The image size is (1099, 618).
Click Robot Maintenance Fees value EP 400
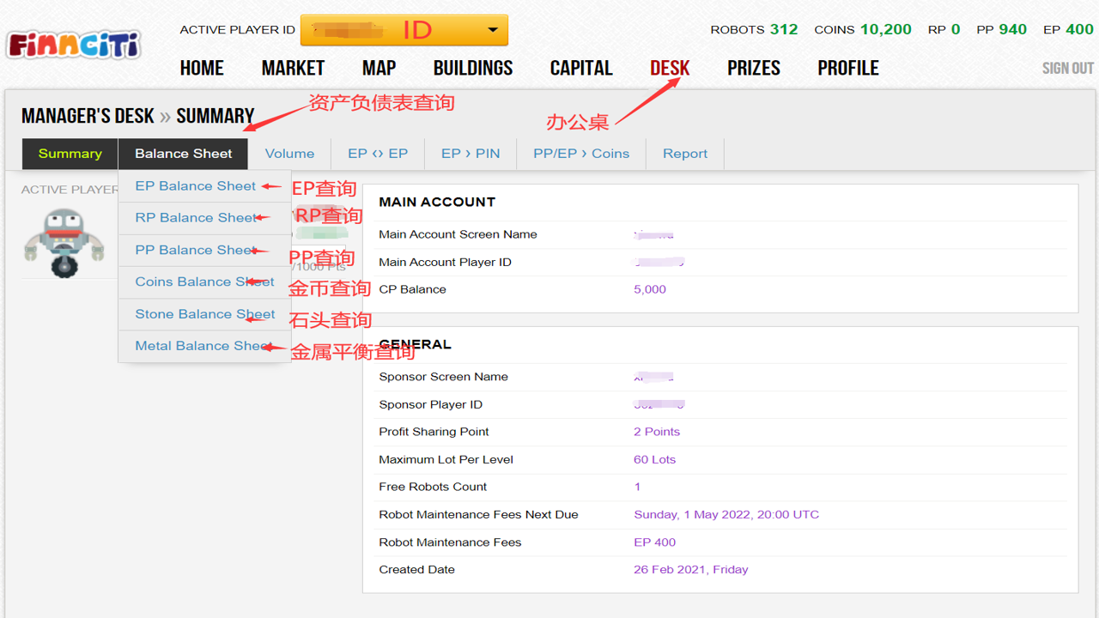[x=654, y=542]
